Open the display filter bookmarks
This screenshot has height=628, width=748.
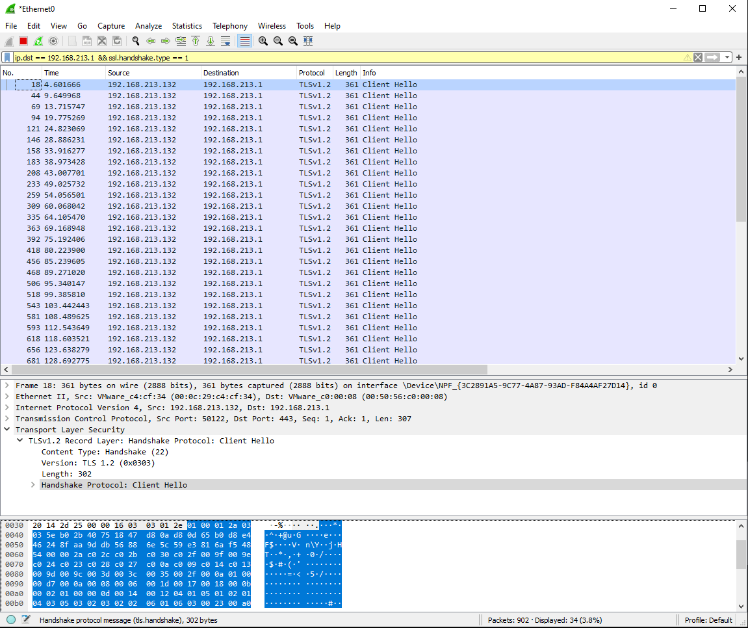tap(8, 57)
